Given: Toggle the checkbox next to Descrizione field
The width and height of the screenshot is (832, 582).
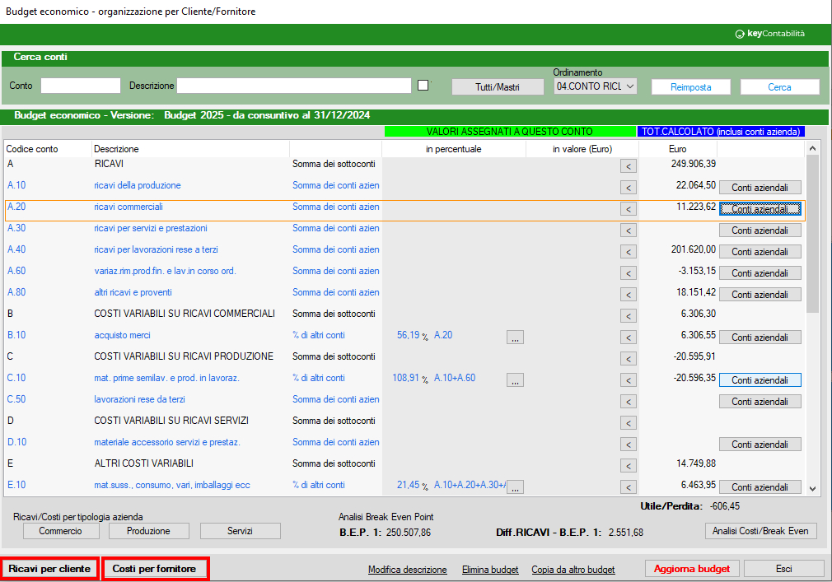Looking at the screenshot, I should click(423, 86).
